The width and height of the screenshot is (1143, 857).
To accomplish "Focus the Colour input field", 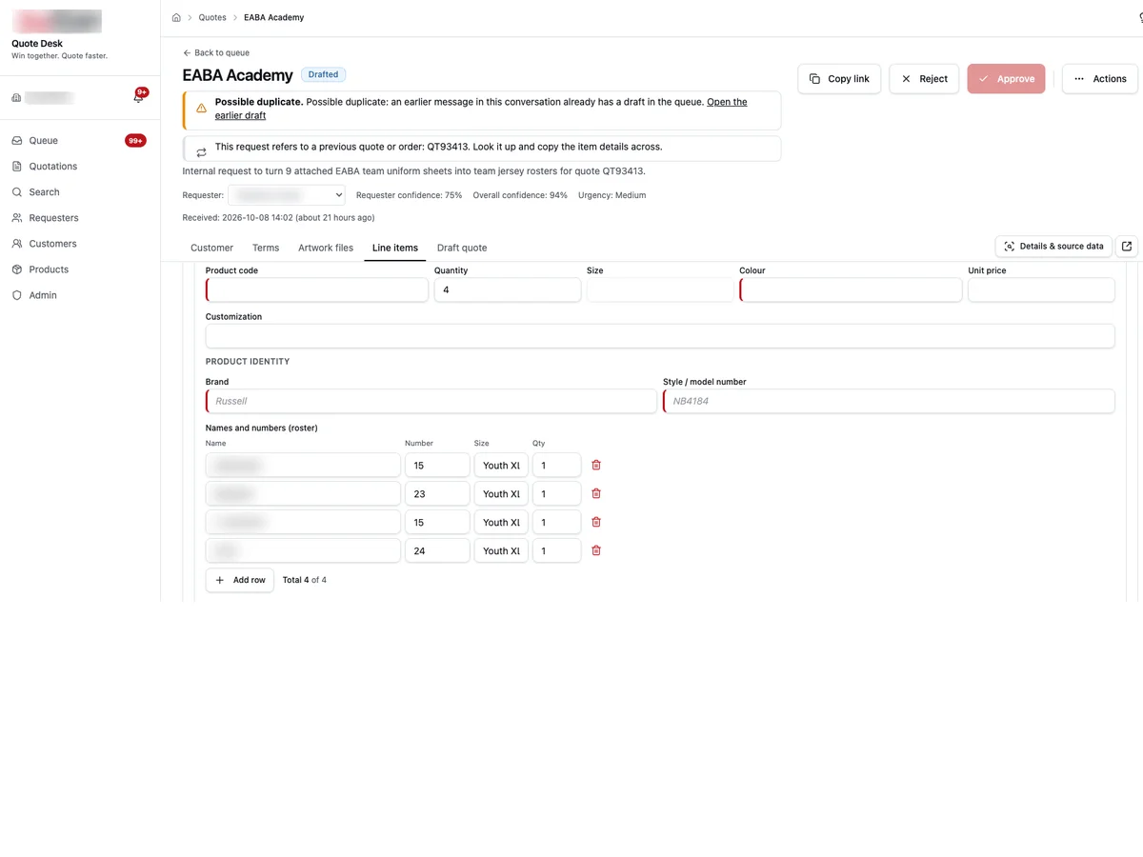I will (x=851, y=289).
